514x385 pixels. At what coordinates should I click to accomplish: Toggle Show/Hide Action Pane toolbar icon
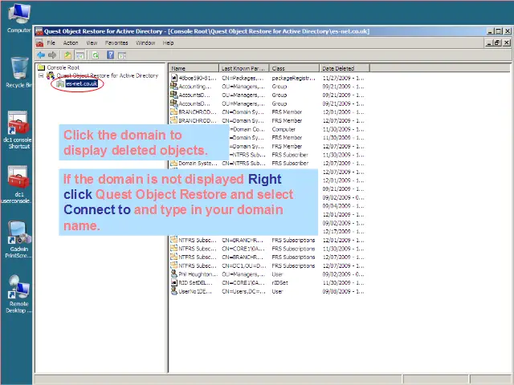coord(121,55)
